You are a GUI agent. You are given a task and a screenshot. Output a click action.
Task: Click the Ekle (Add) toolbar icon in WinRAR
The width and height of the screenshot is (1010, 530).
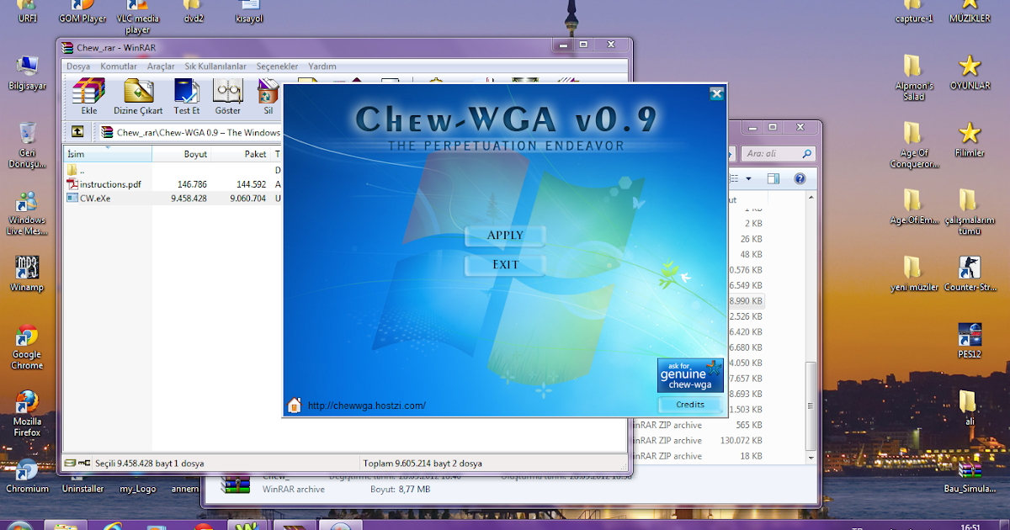88,97
